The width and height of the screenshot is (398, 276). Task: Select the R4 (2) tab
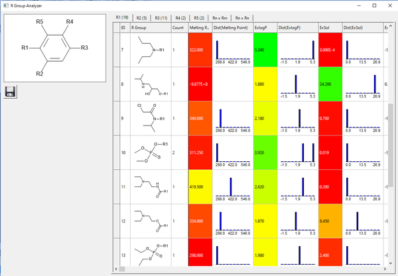[x=181, y=17]
